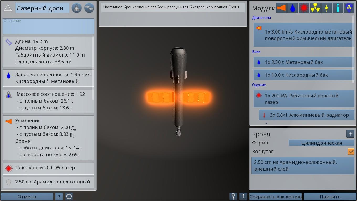Toggle the Вогнутая (concave) armor checkbox
This screenshot has height=201, width=357.
click(x=351, y=152)
